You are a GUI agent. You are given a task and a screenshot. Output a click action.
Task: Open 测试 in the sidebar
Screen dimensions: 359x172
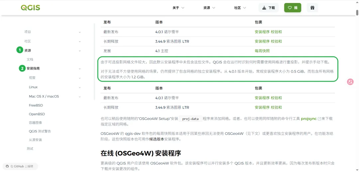(x=30, y=149)
